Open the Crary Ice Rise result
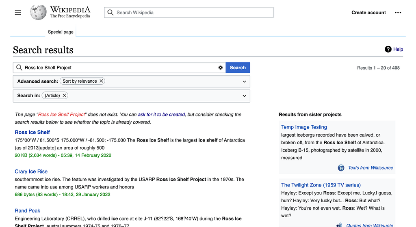This screenshot has height=227, width=416. tap(31, 171)
